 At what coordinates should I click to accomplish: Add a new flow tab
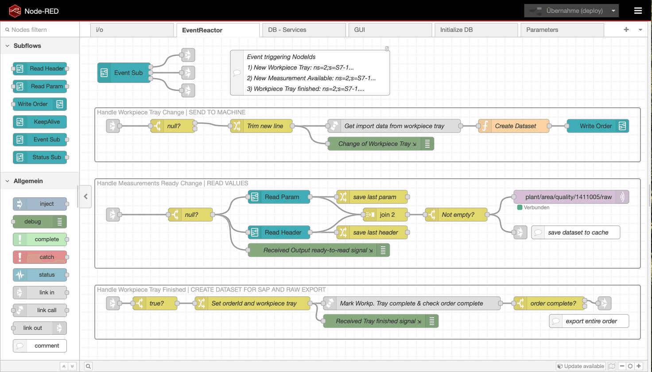626,29
